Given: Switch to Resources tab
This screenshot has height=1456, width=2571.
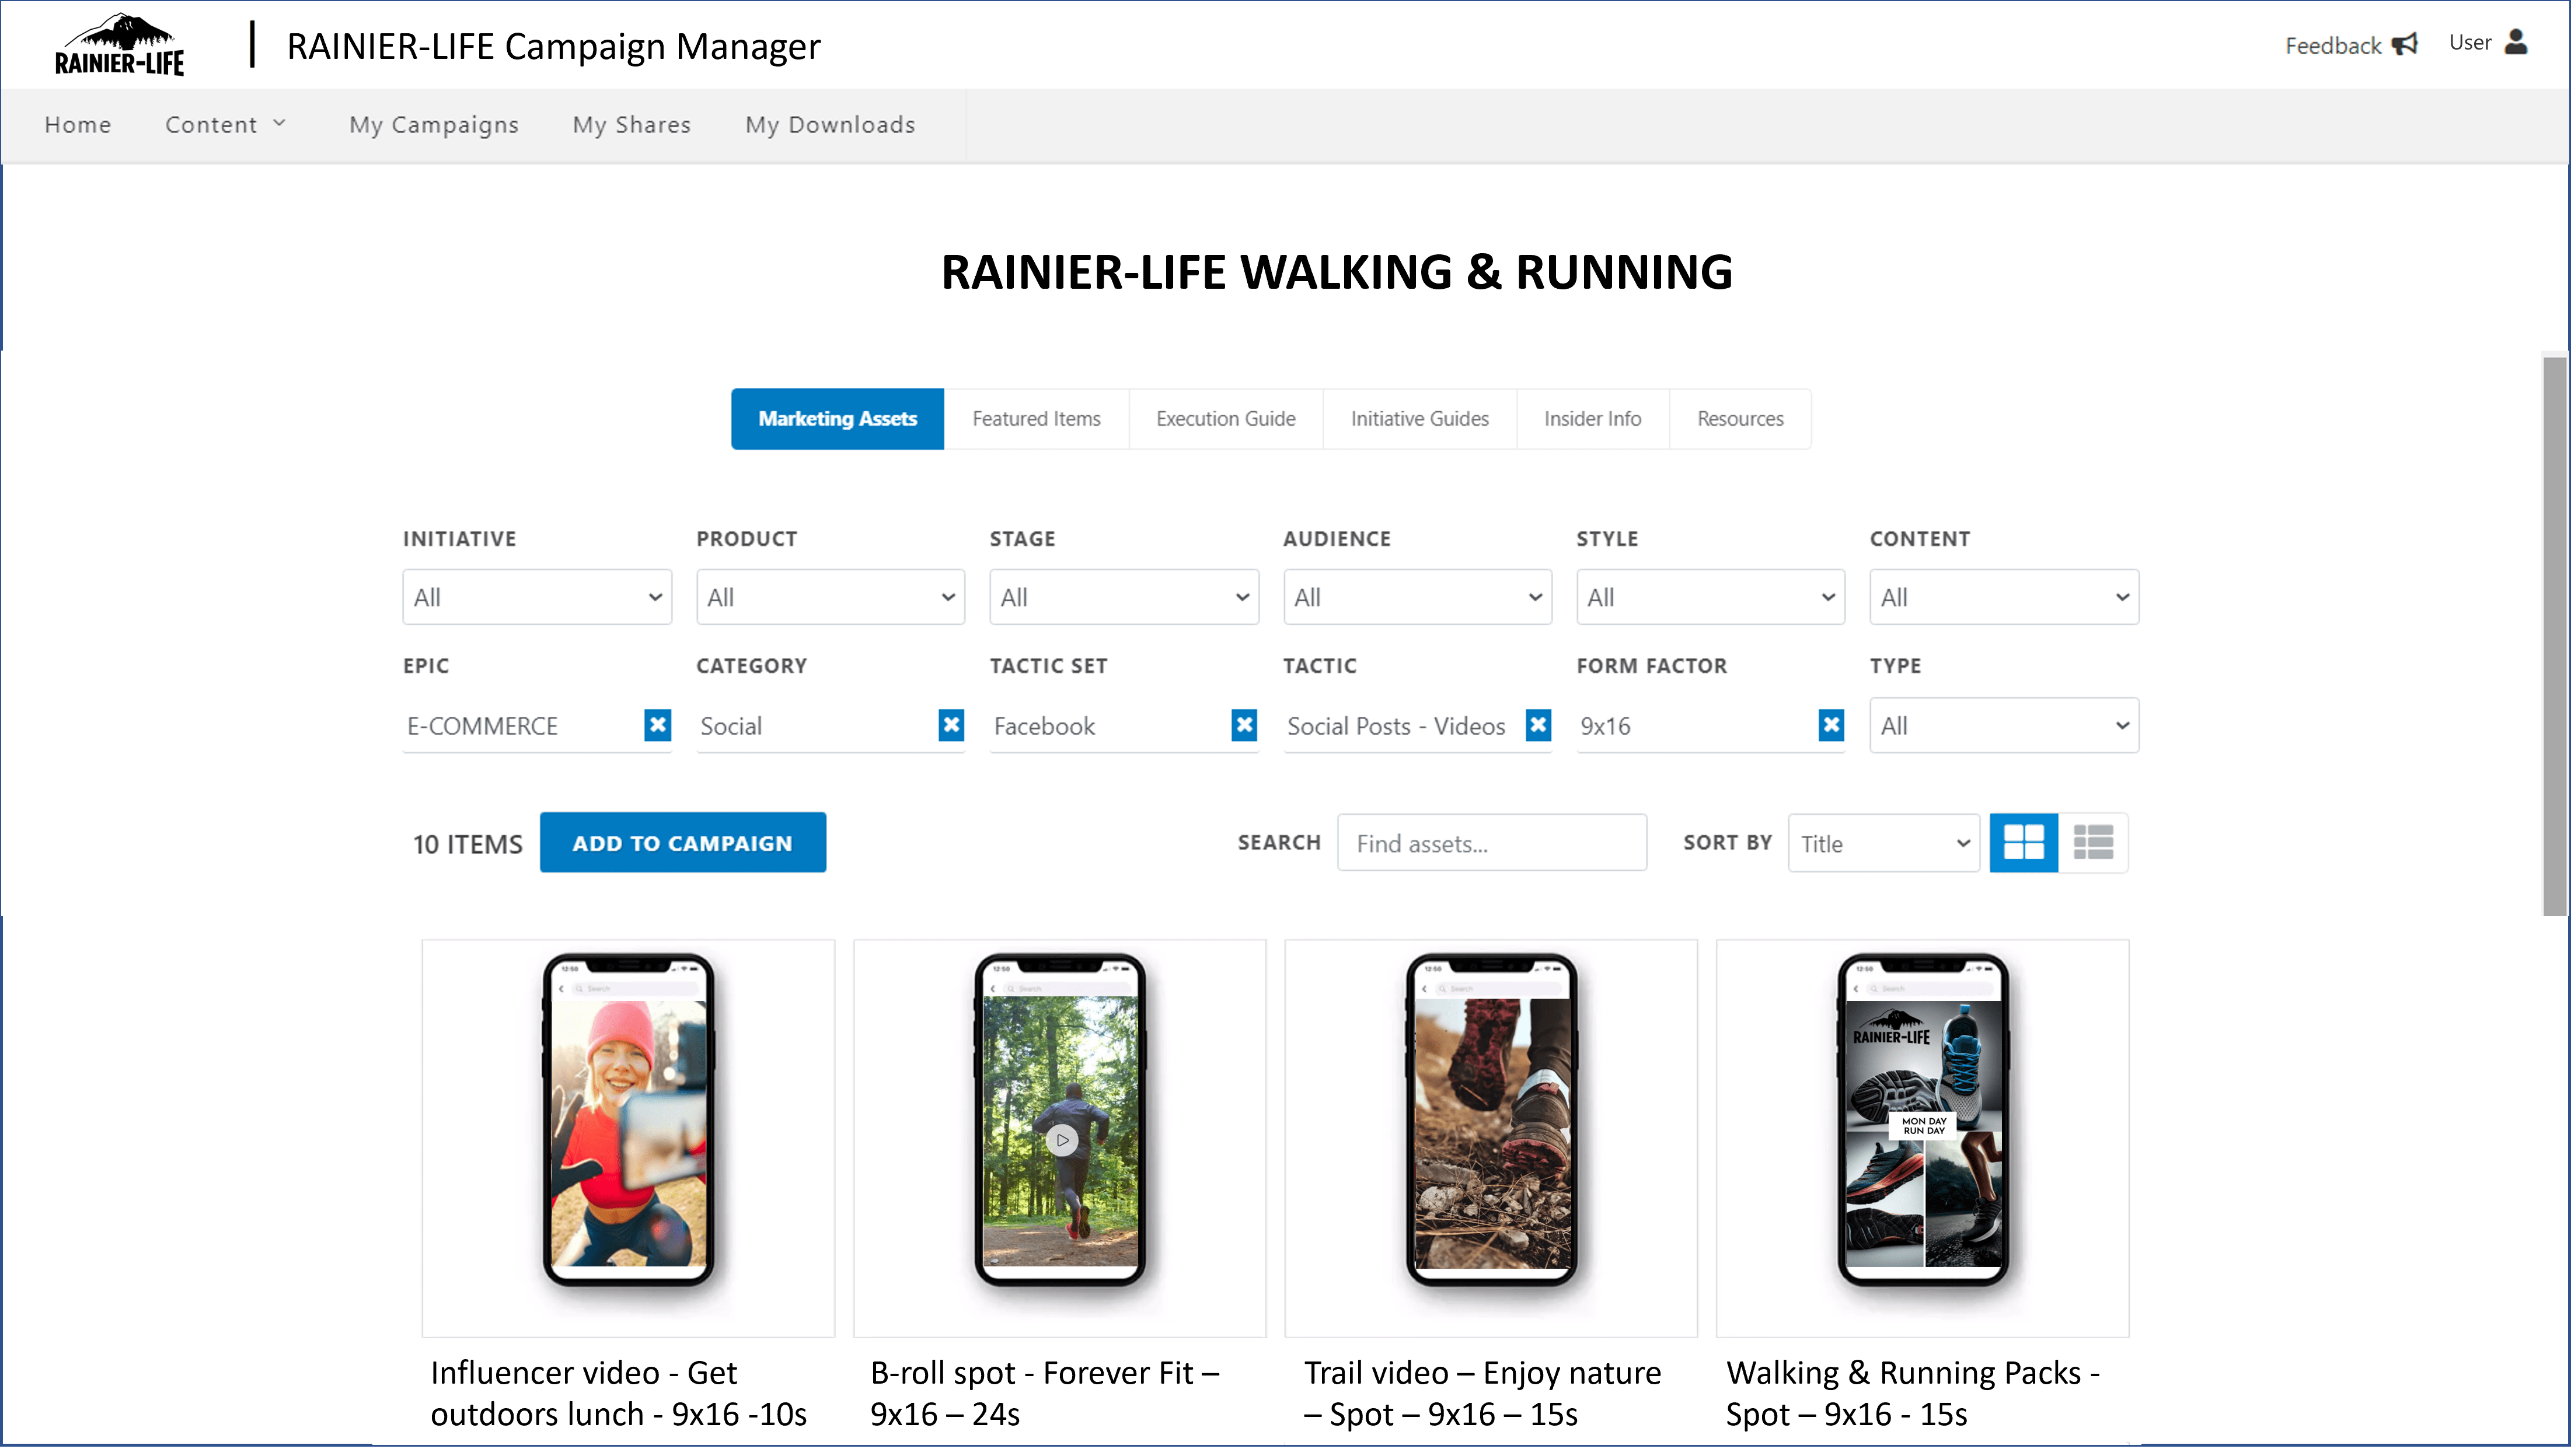Looking at the screenshot, I should 1740,419.
